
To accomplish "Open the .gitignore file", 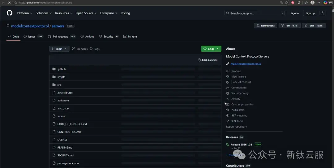I will coord(63,101).
